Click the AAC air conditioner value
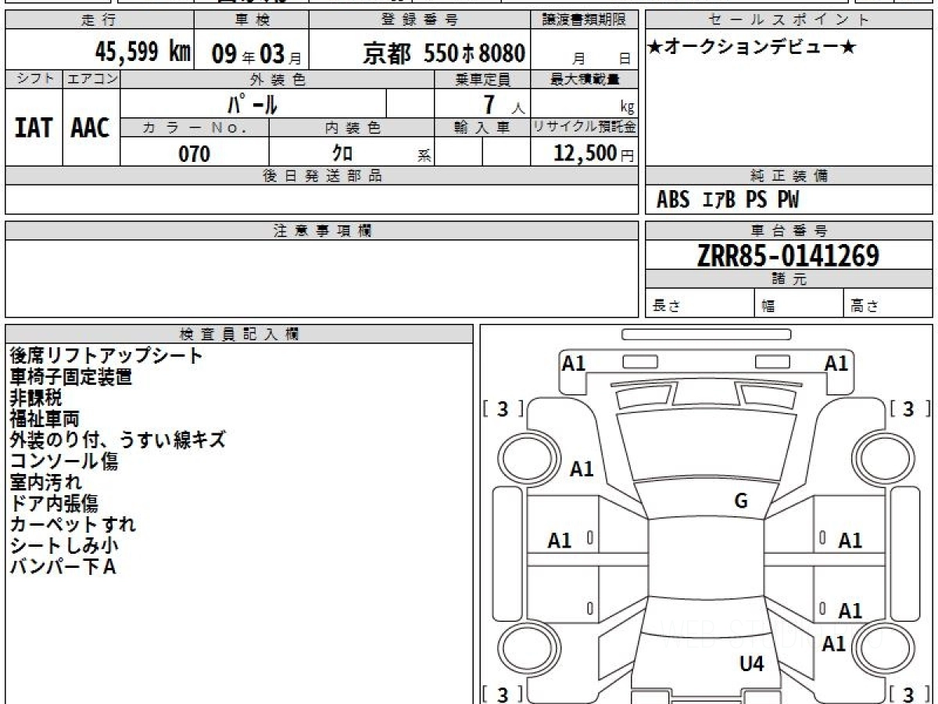The width and height of the screenshot is (938, 704). pos(91,128)
